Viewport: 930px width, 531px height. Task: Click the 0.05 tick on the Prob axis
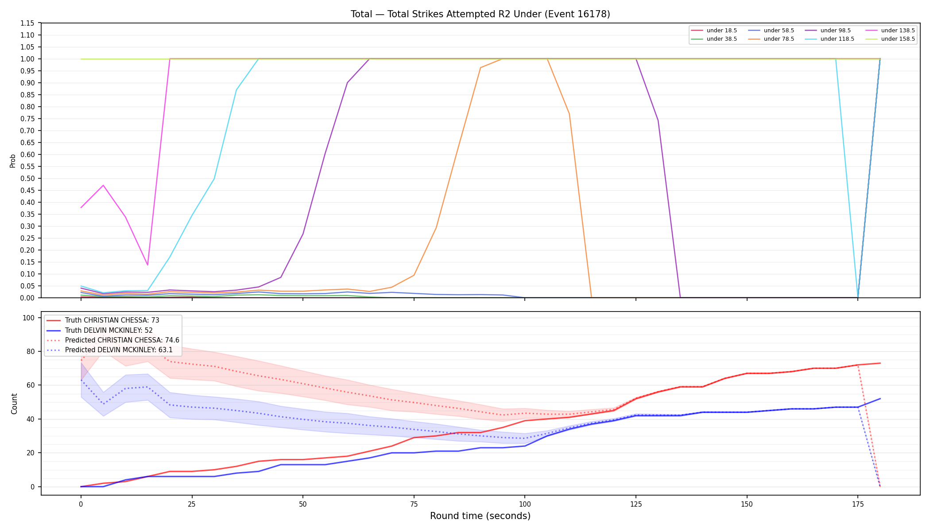(x=27, y=286)
